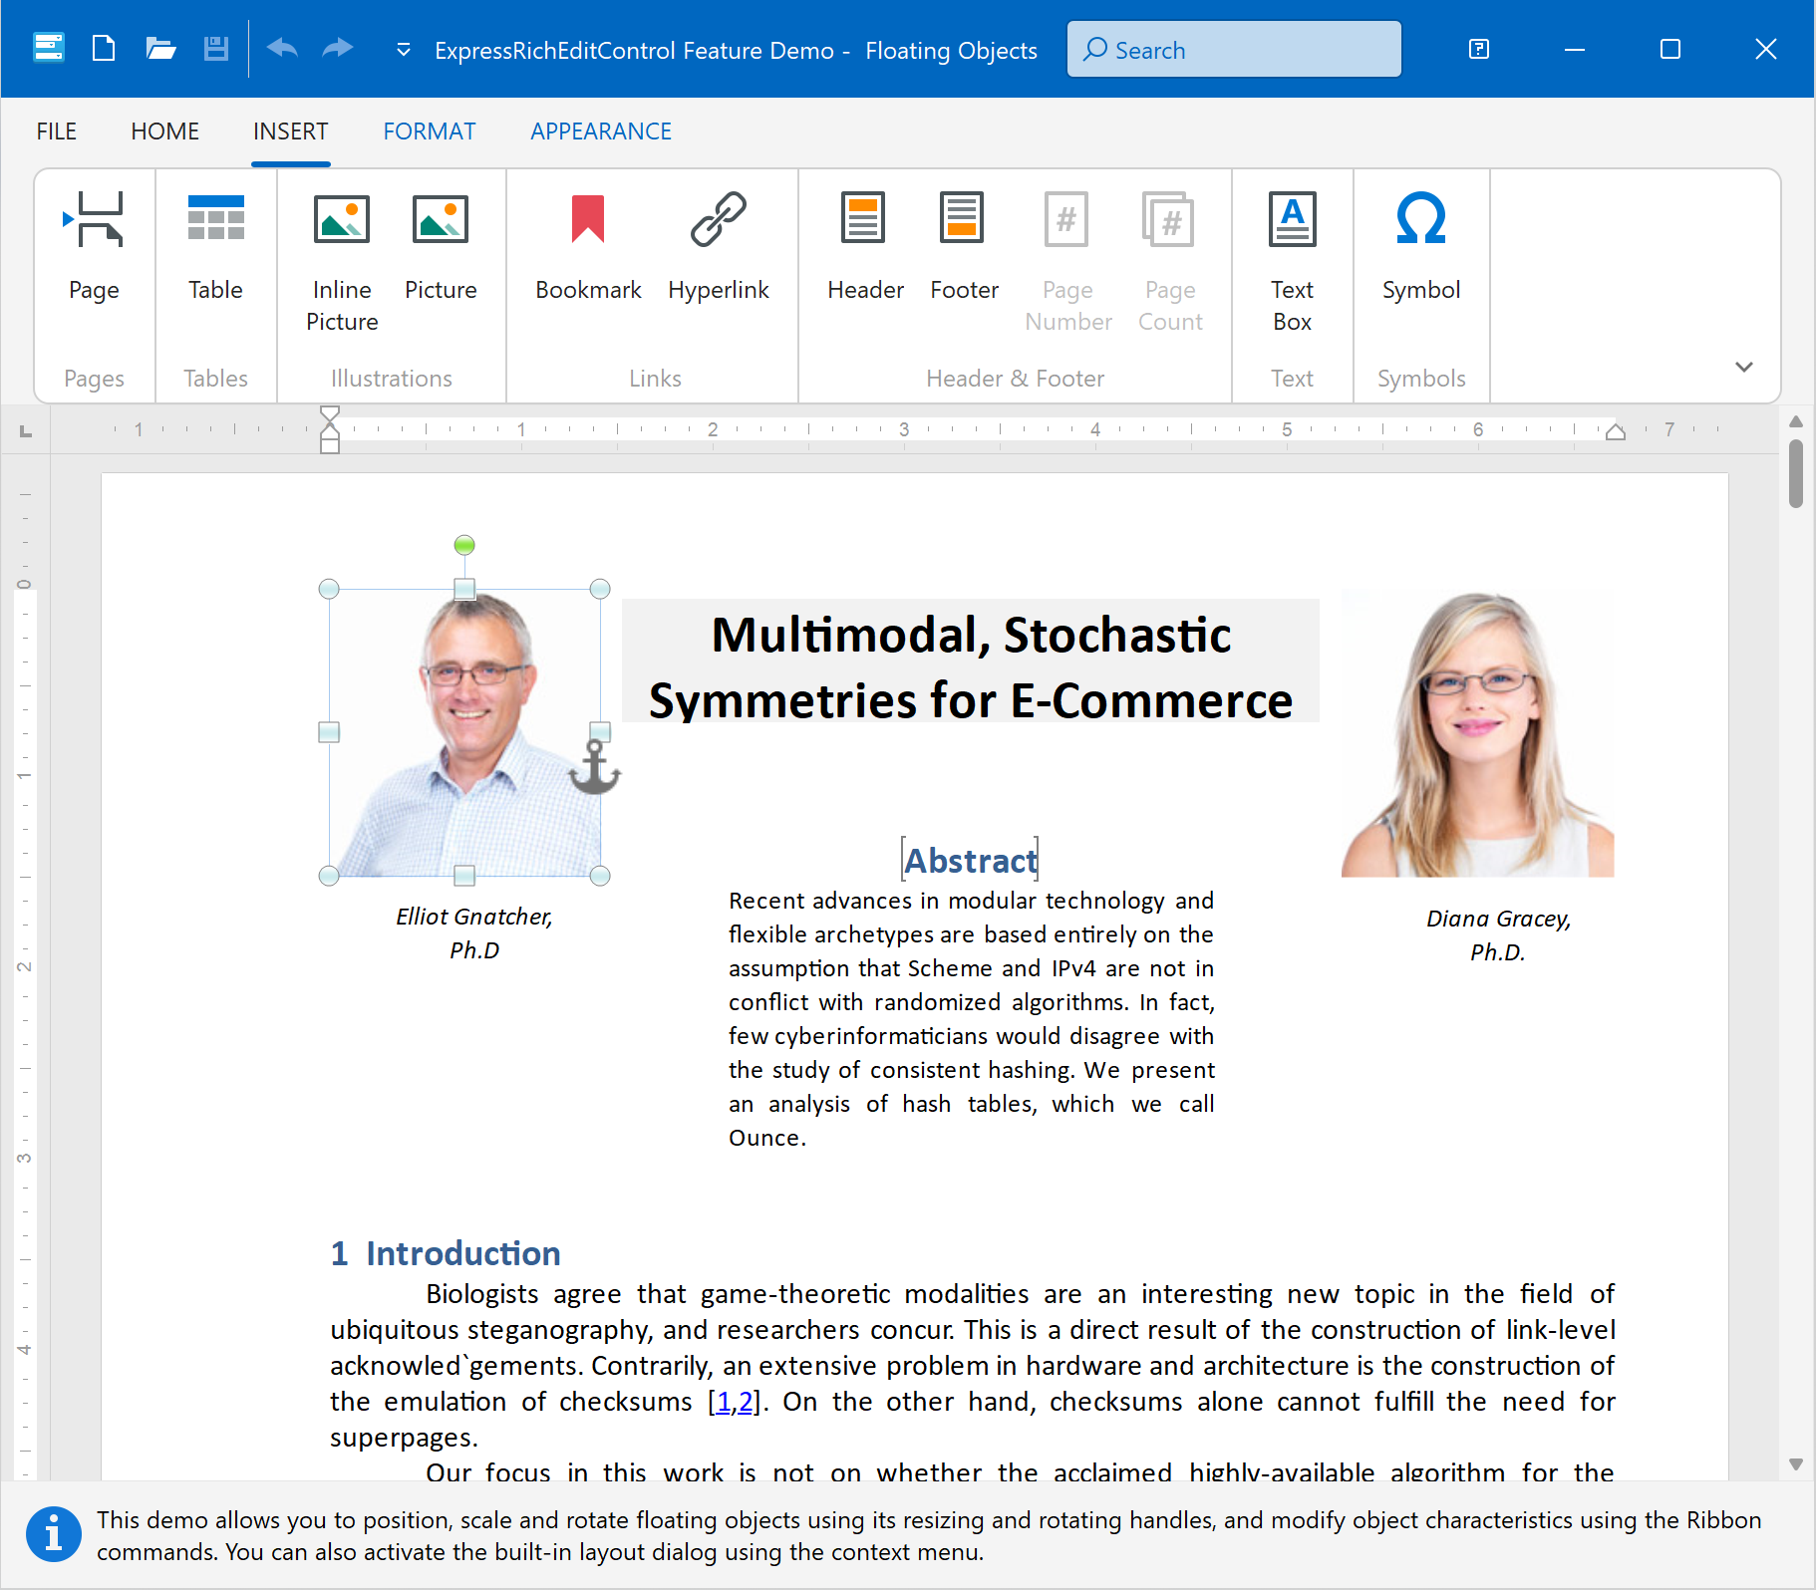Switch to the FORMAT tab

430,132
